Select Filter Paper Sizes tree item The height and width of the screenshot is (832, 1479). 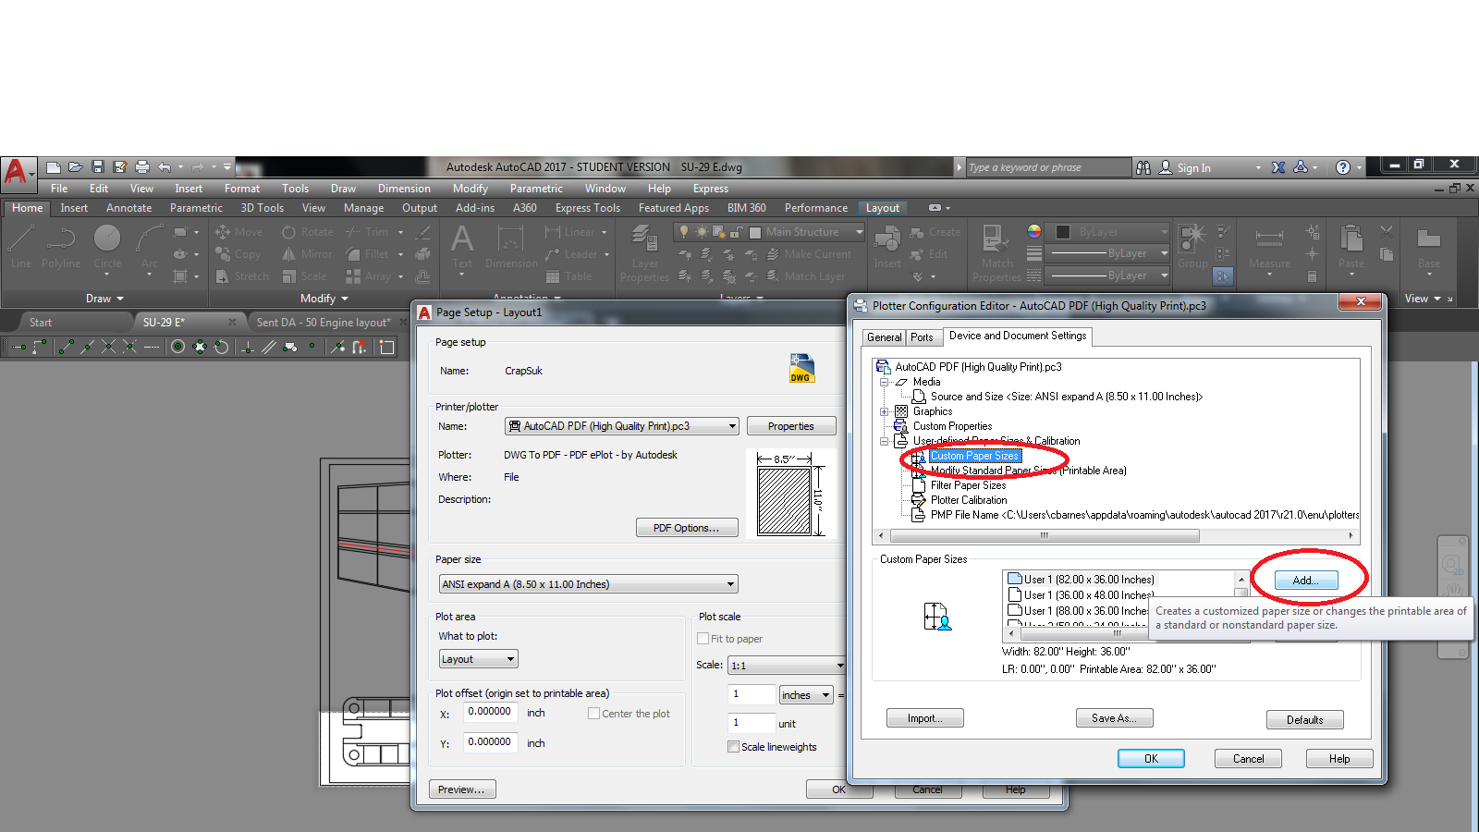(x=968, y=485)
